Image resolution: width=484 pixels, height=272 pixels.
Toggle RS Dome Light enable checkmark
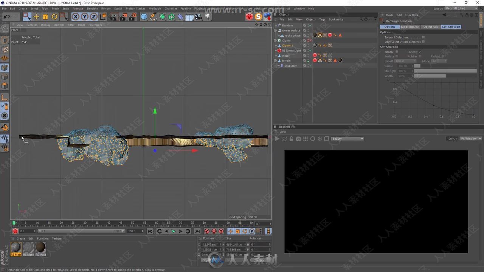(x=310, y=51)
